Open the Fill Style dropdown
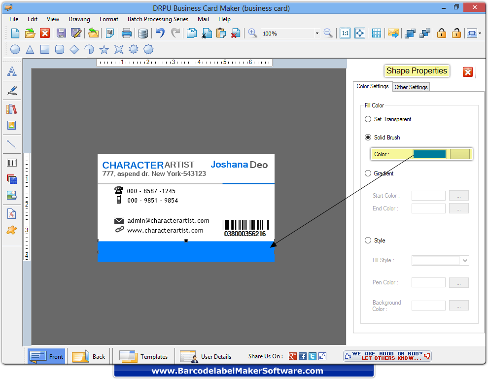This screenshot has height=379, width=488. (440, 260)
